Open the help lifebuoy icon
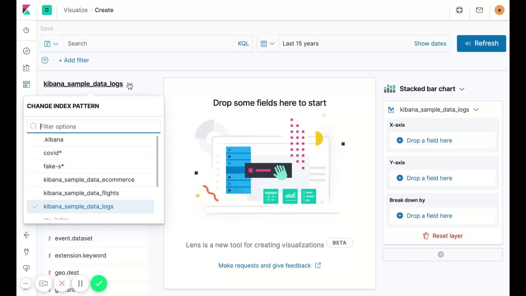Screen dimensions: 526x296 [459, 10]
